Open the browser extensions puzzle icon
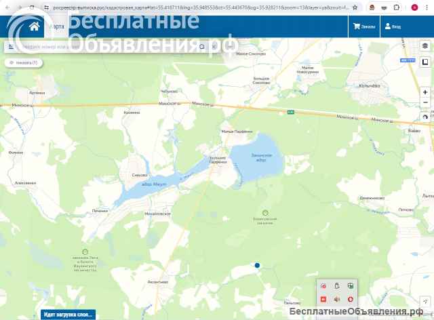The height and width of the screenshot is (320, 434). tap(396, 7)
